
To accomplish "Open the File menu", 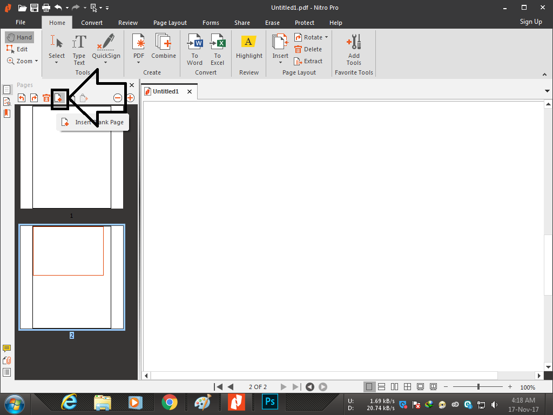I will point(21,22).
